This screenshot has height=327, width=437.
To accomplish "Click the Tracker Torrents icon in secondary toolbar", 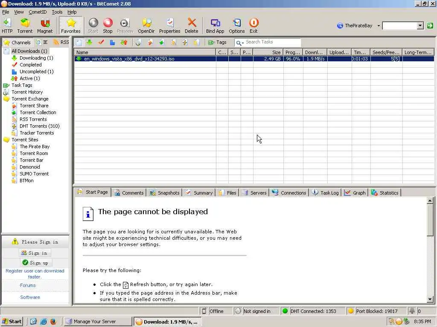I will (197, 42).
